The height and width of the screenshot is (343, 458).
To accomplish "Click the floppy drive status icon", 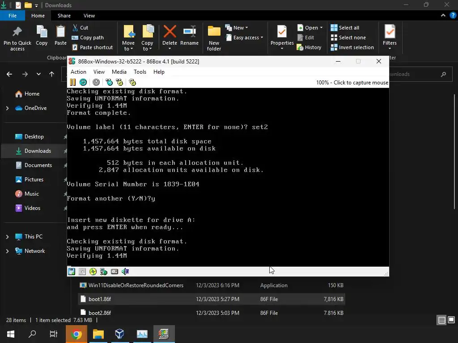I will [x=72, y=272].
